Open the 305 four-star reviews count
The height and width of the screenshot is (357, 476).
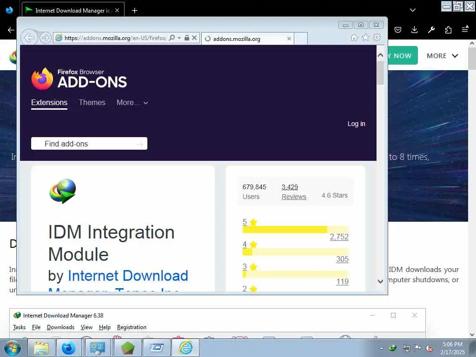(342, 259)
